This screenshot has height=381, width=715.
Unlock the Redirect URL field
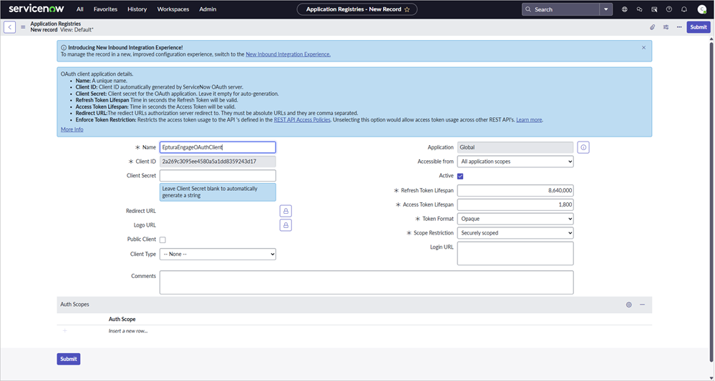[x=286, y=211]
